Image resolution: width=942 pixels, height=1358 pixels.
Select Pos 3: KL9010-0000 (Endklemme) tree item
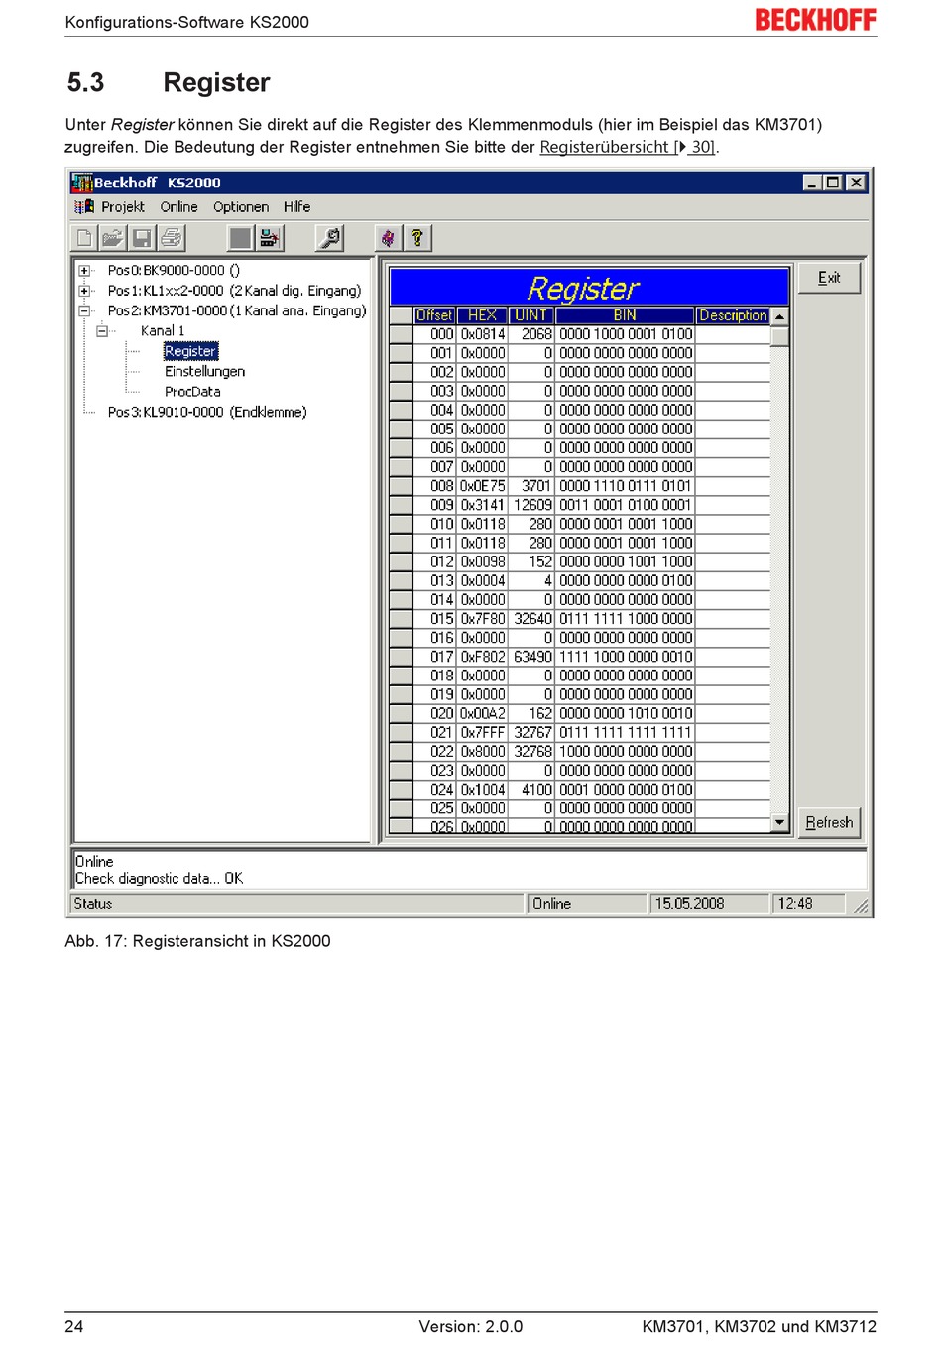point(207,412)
